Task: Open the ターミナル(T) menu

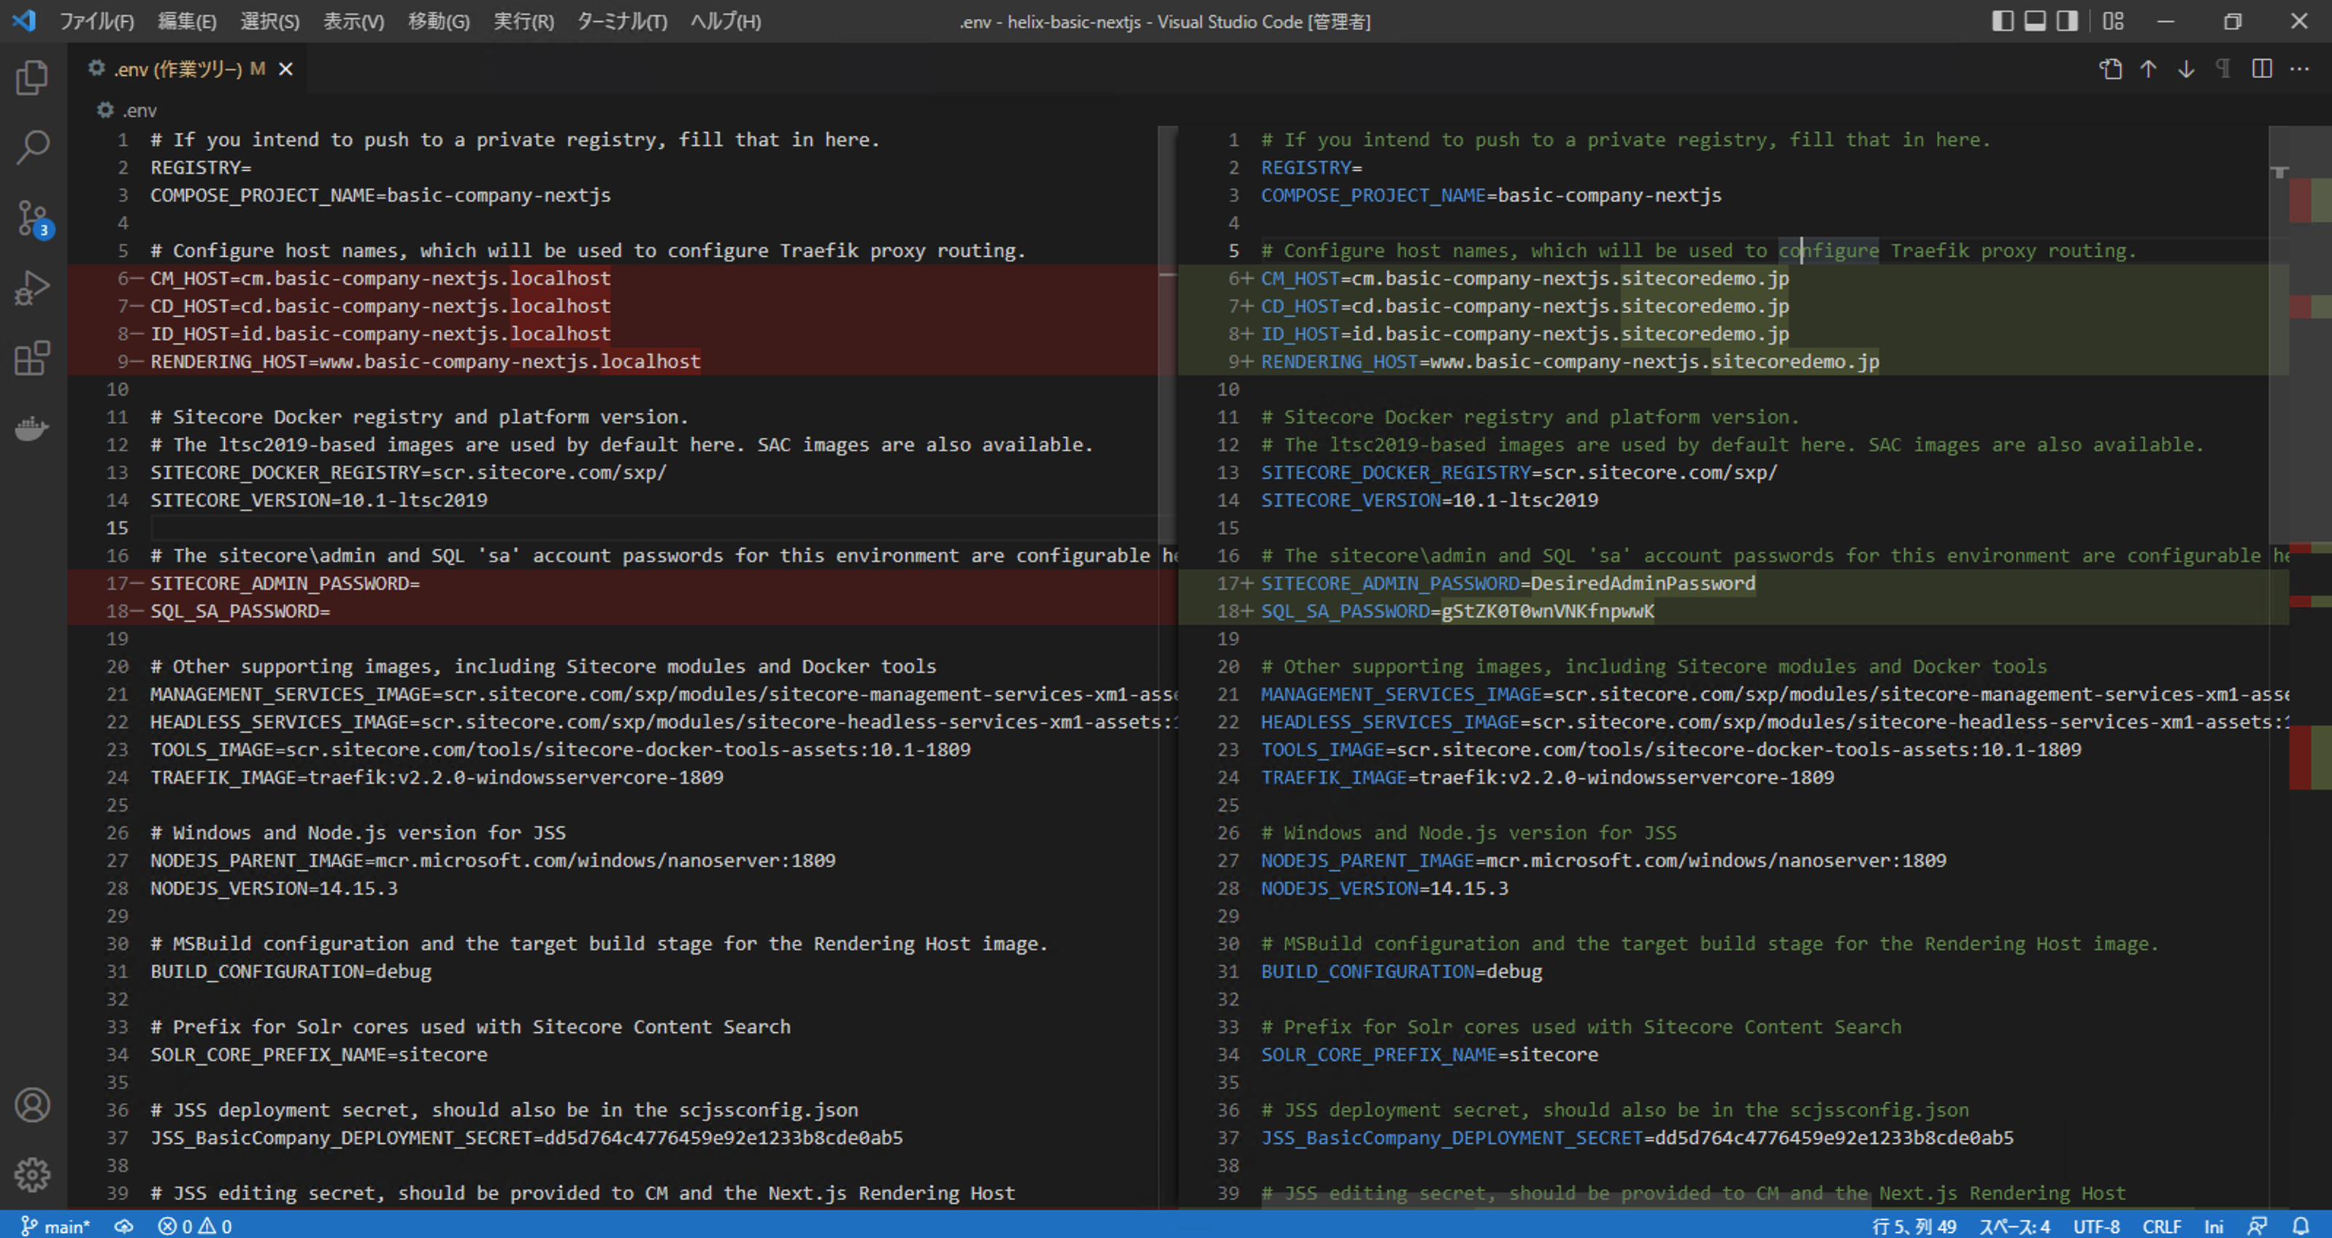Action: [623, 21]
